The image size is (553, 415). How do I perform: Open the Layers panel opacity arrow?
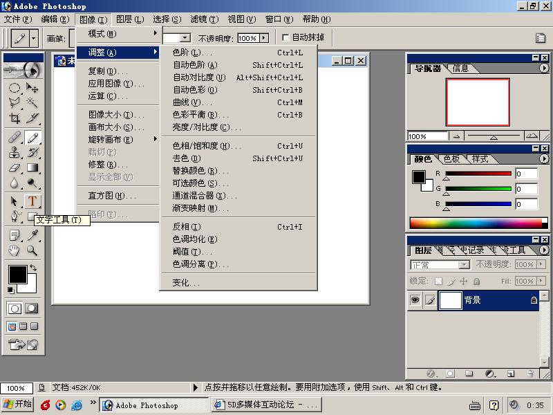pos(541,264)
